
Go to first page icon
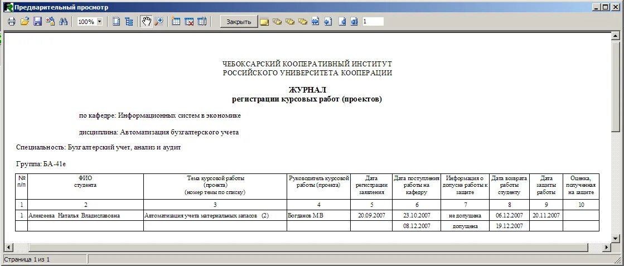coord(316,22)
